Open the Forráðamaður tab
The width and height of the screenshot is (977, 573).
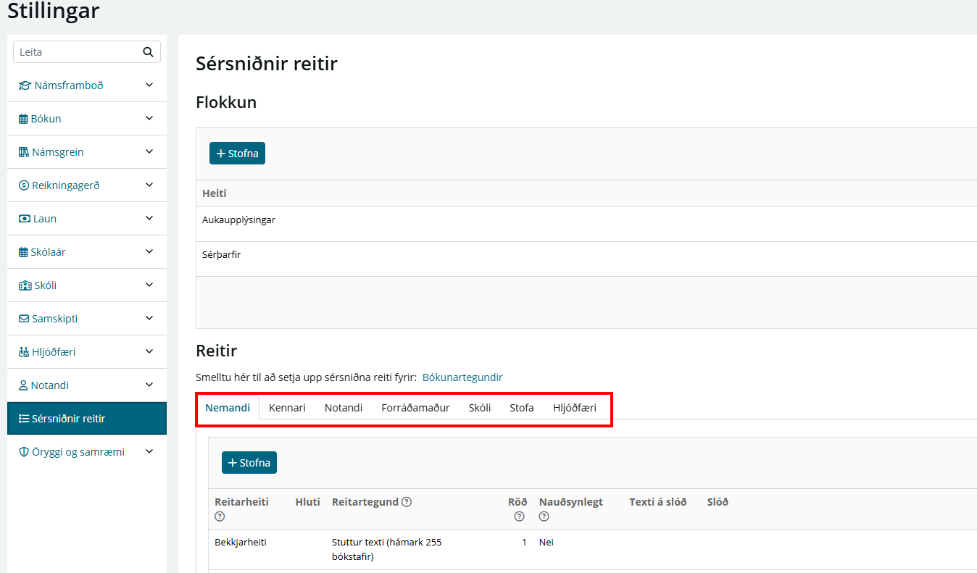click(415, 408)
